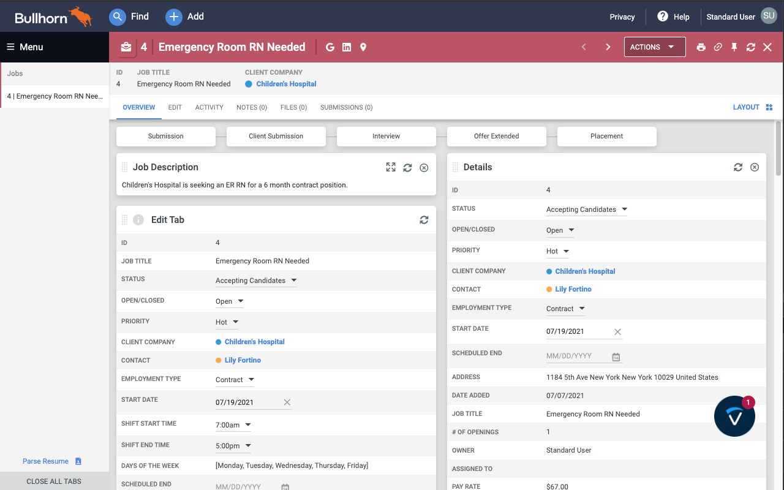Click the map location pin icon
The image size is (784, 490).
tap(363, 47)
